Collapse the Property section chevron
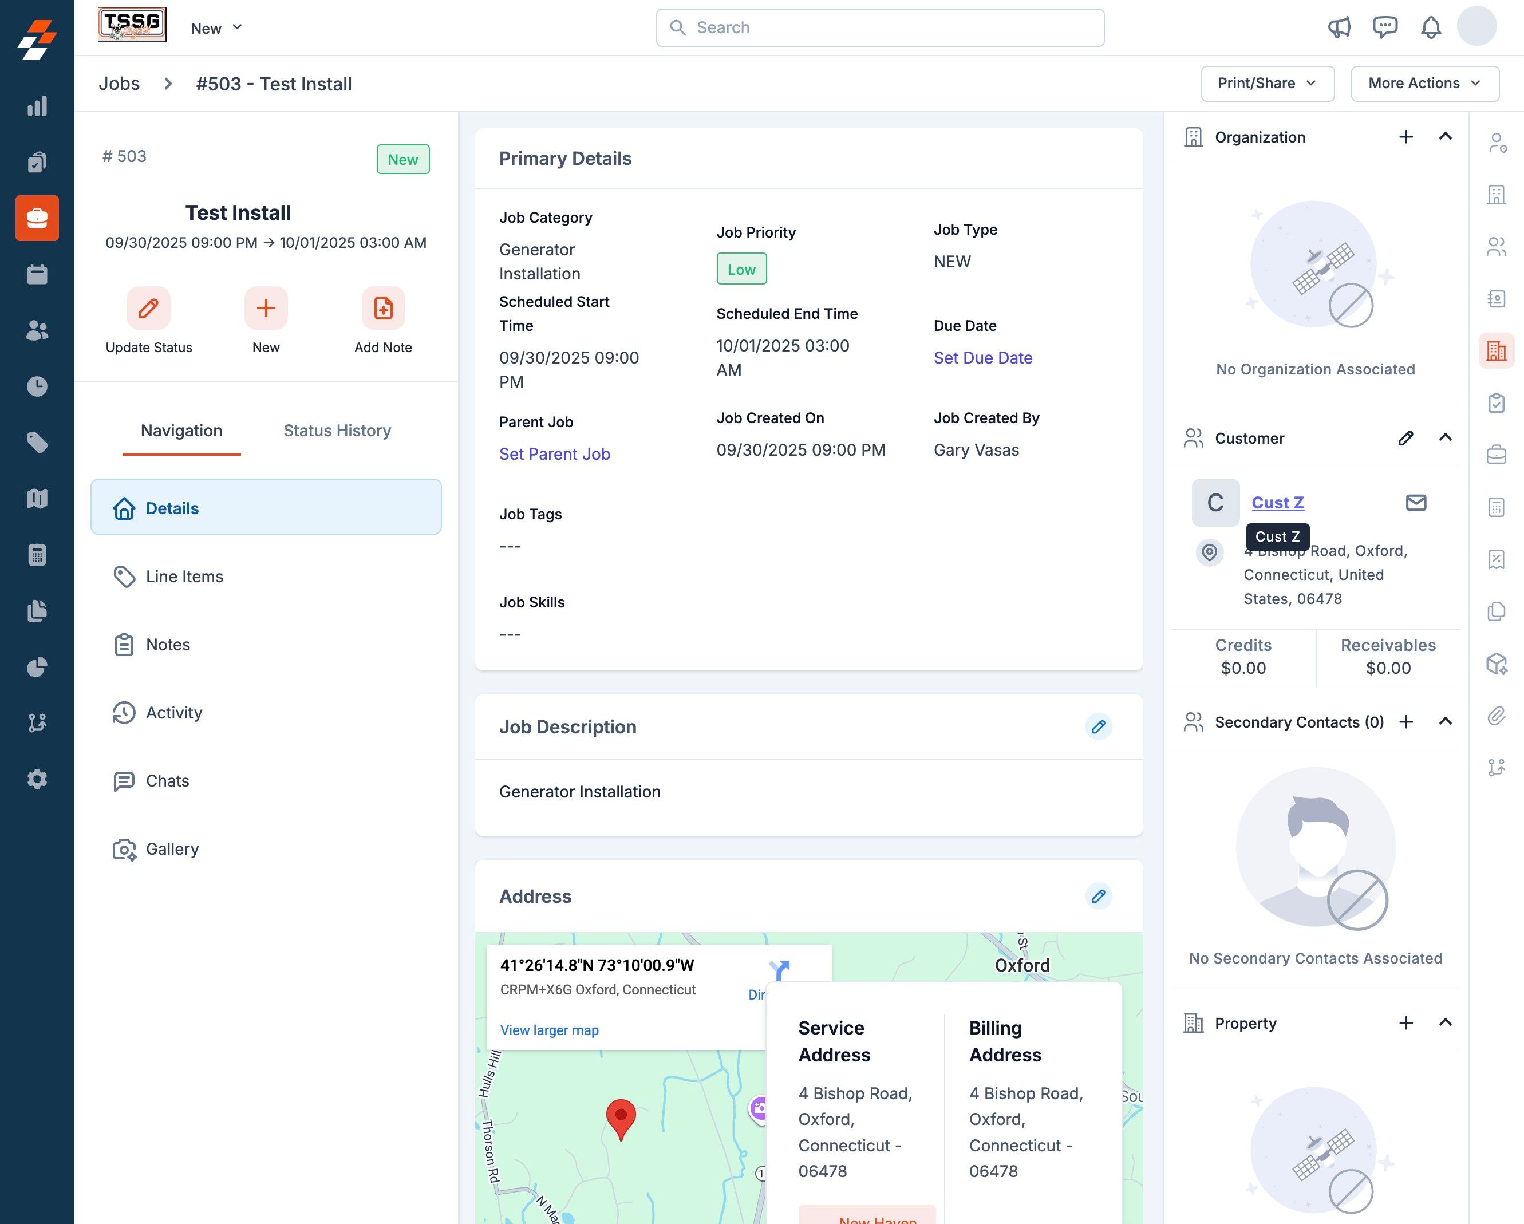The height and width of the screenshot is (1224, 1524). [x=1446, y=1022]
